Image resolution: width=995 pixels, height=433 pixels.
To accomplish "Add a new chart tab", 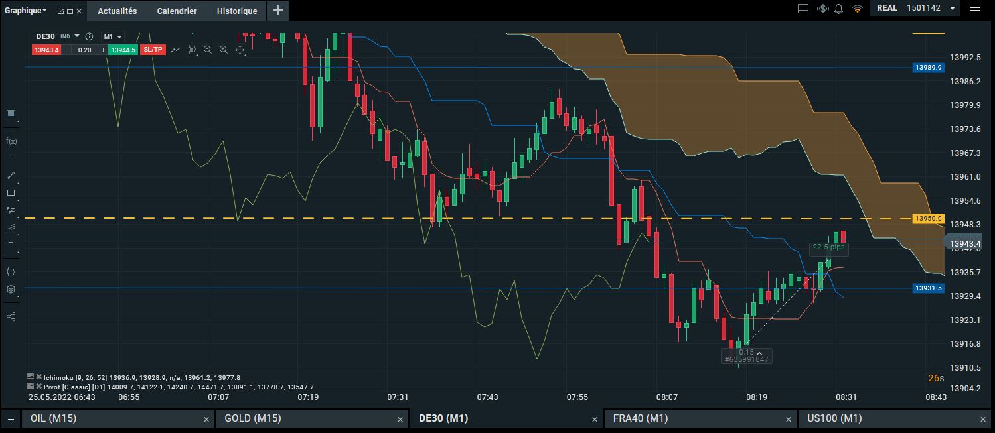I will (11, 418).
